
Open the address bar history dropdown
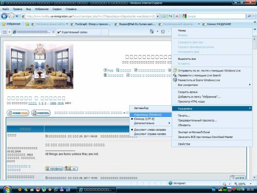pyautogui.click(x=158, y=16)
